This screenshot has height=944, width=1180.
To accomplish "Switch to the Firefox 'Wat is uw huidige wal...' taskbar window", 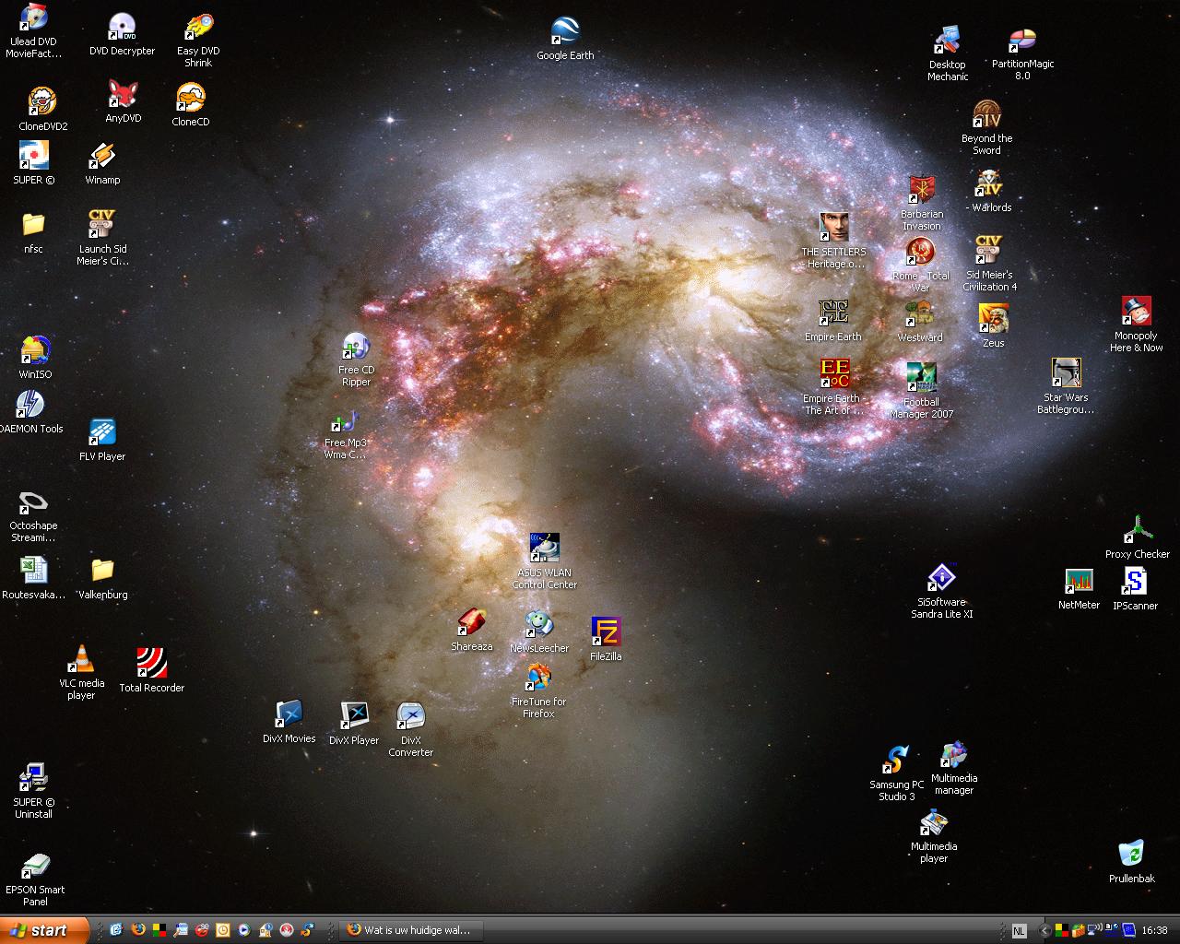I will pos(408,930).
